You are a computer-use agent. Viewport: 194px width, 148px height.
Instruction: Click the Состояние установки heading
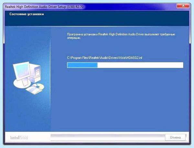[x=27, y=14]
